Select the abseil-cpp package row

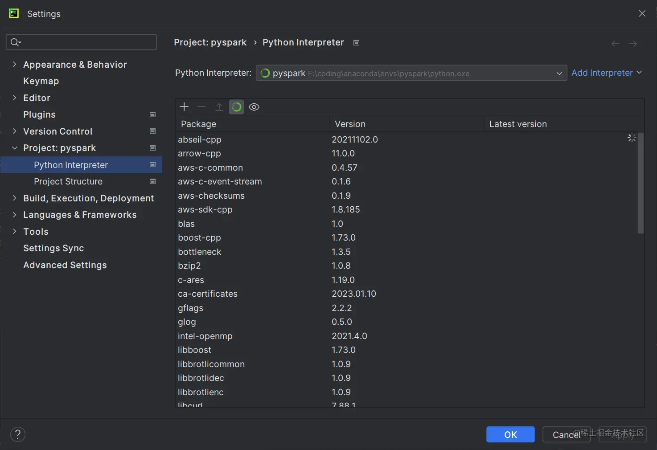407,139
